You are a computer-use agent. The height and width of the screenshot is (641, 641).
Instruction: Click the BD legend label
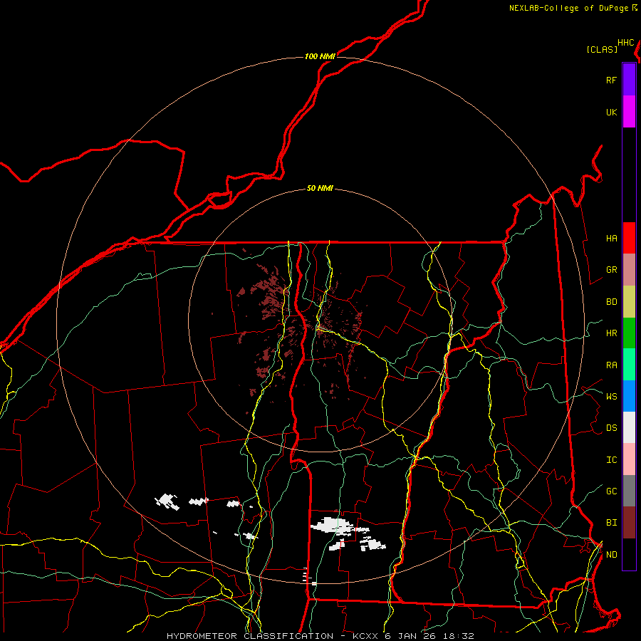pos(611,302)
